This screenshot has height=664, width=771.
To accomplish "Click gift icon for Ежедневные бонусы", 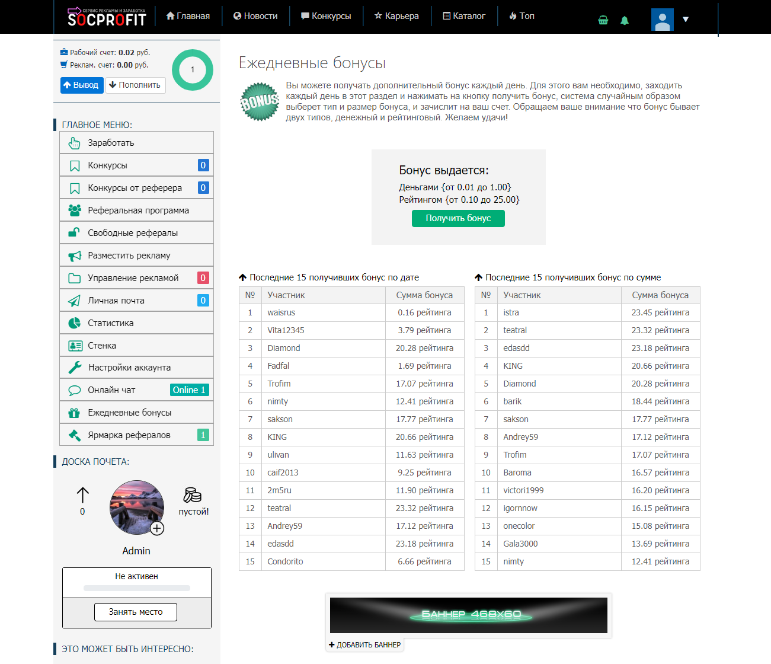I will point(74,413).
